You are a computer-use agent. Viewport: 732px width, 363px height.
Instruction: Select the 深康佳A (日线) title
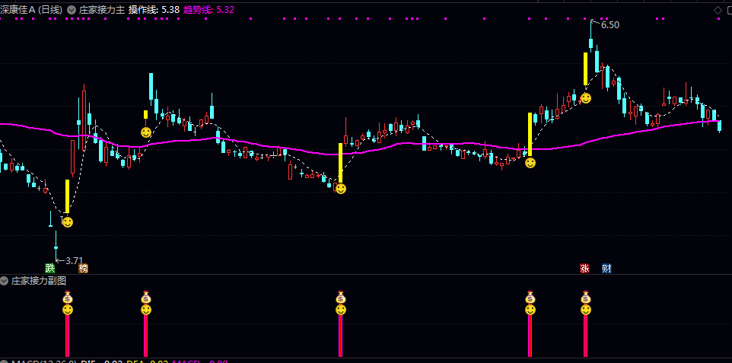pos(31,10)
